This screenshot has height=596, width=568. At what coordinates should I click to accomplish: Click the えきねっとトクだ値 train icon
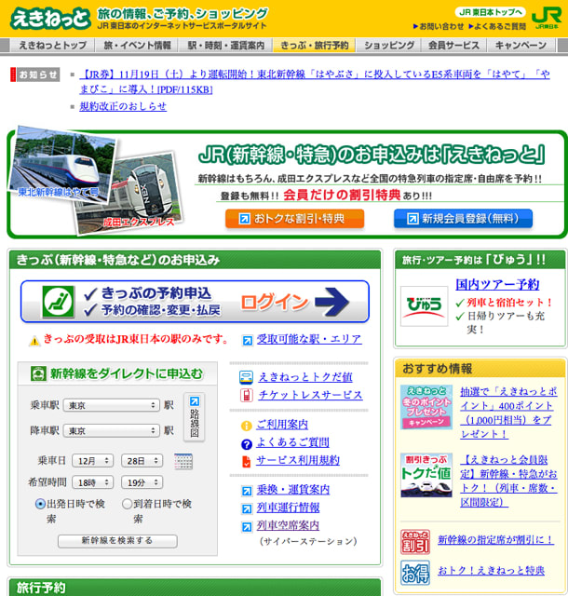coord(246,377)
